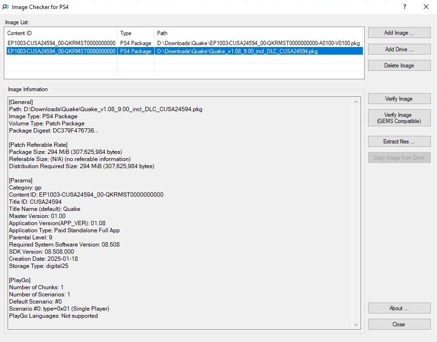Click the SDK Version: 08.508.000 line

[41, 252]
